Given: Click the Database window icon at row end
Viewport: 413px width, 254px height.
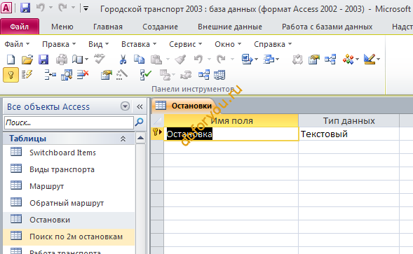Looking at the screenshot, I should click(219, 75).
